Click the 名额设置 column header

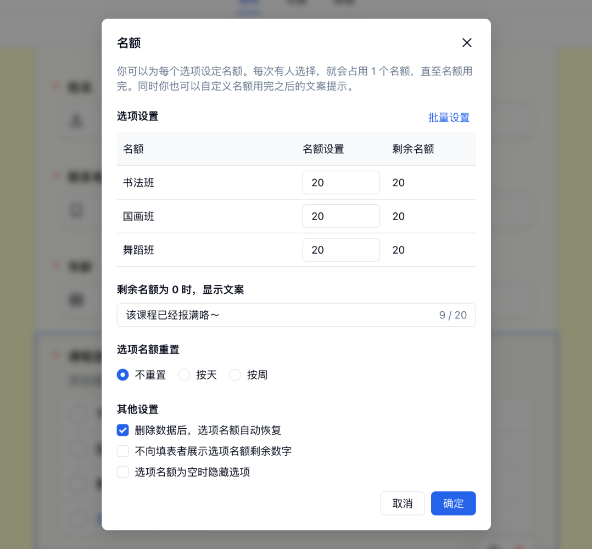point(323,149)
